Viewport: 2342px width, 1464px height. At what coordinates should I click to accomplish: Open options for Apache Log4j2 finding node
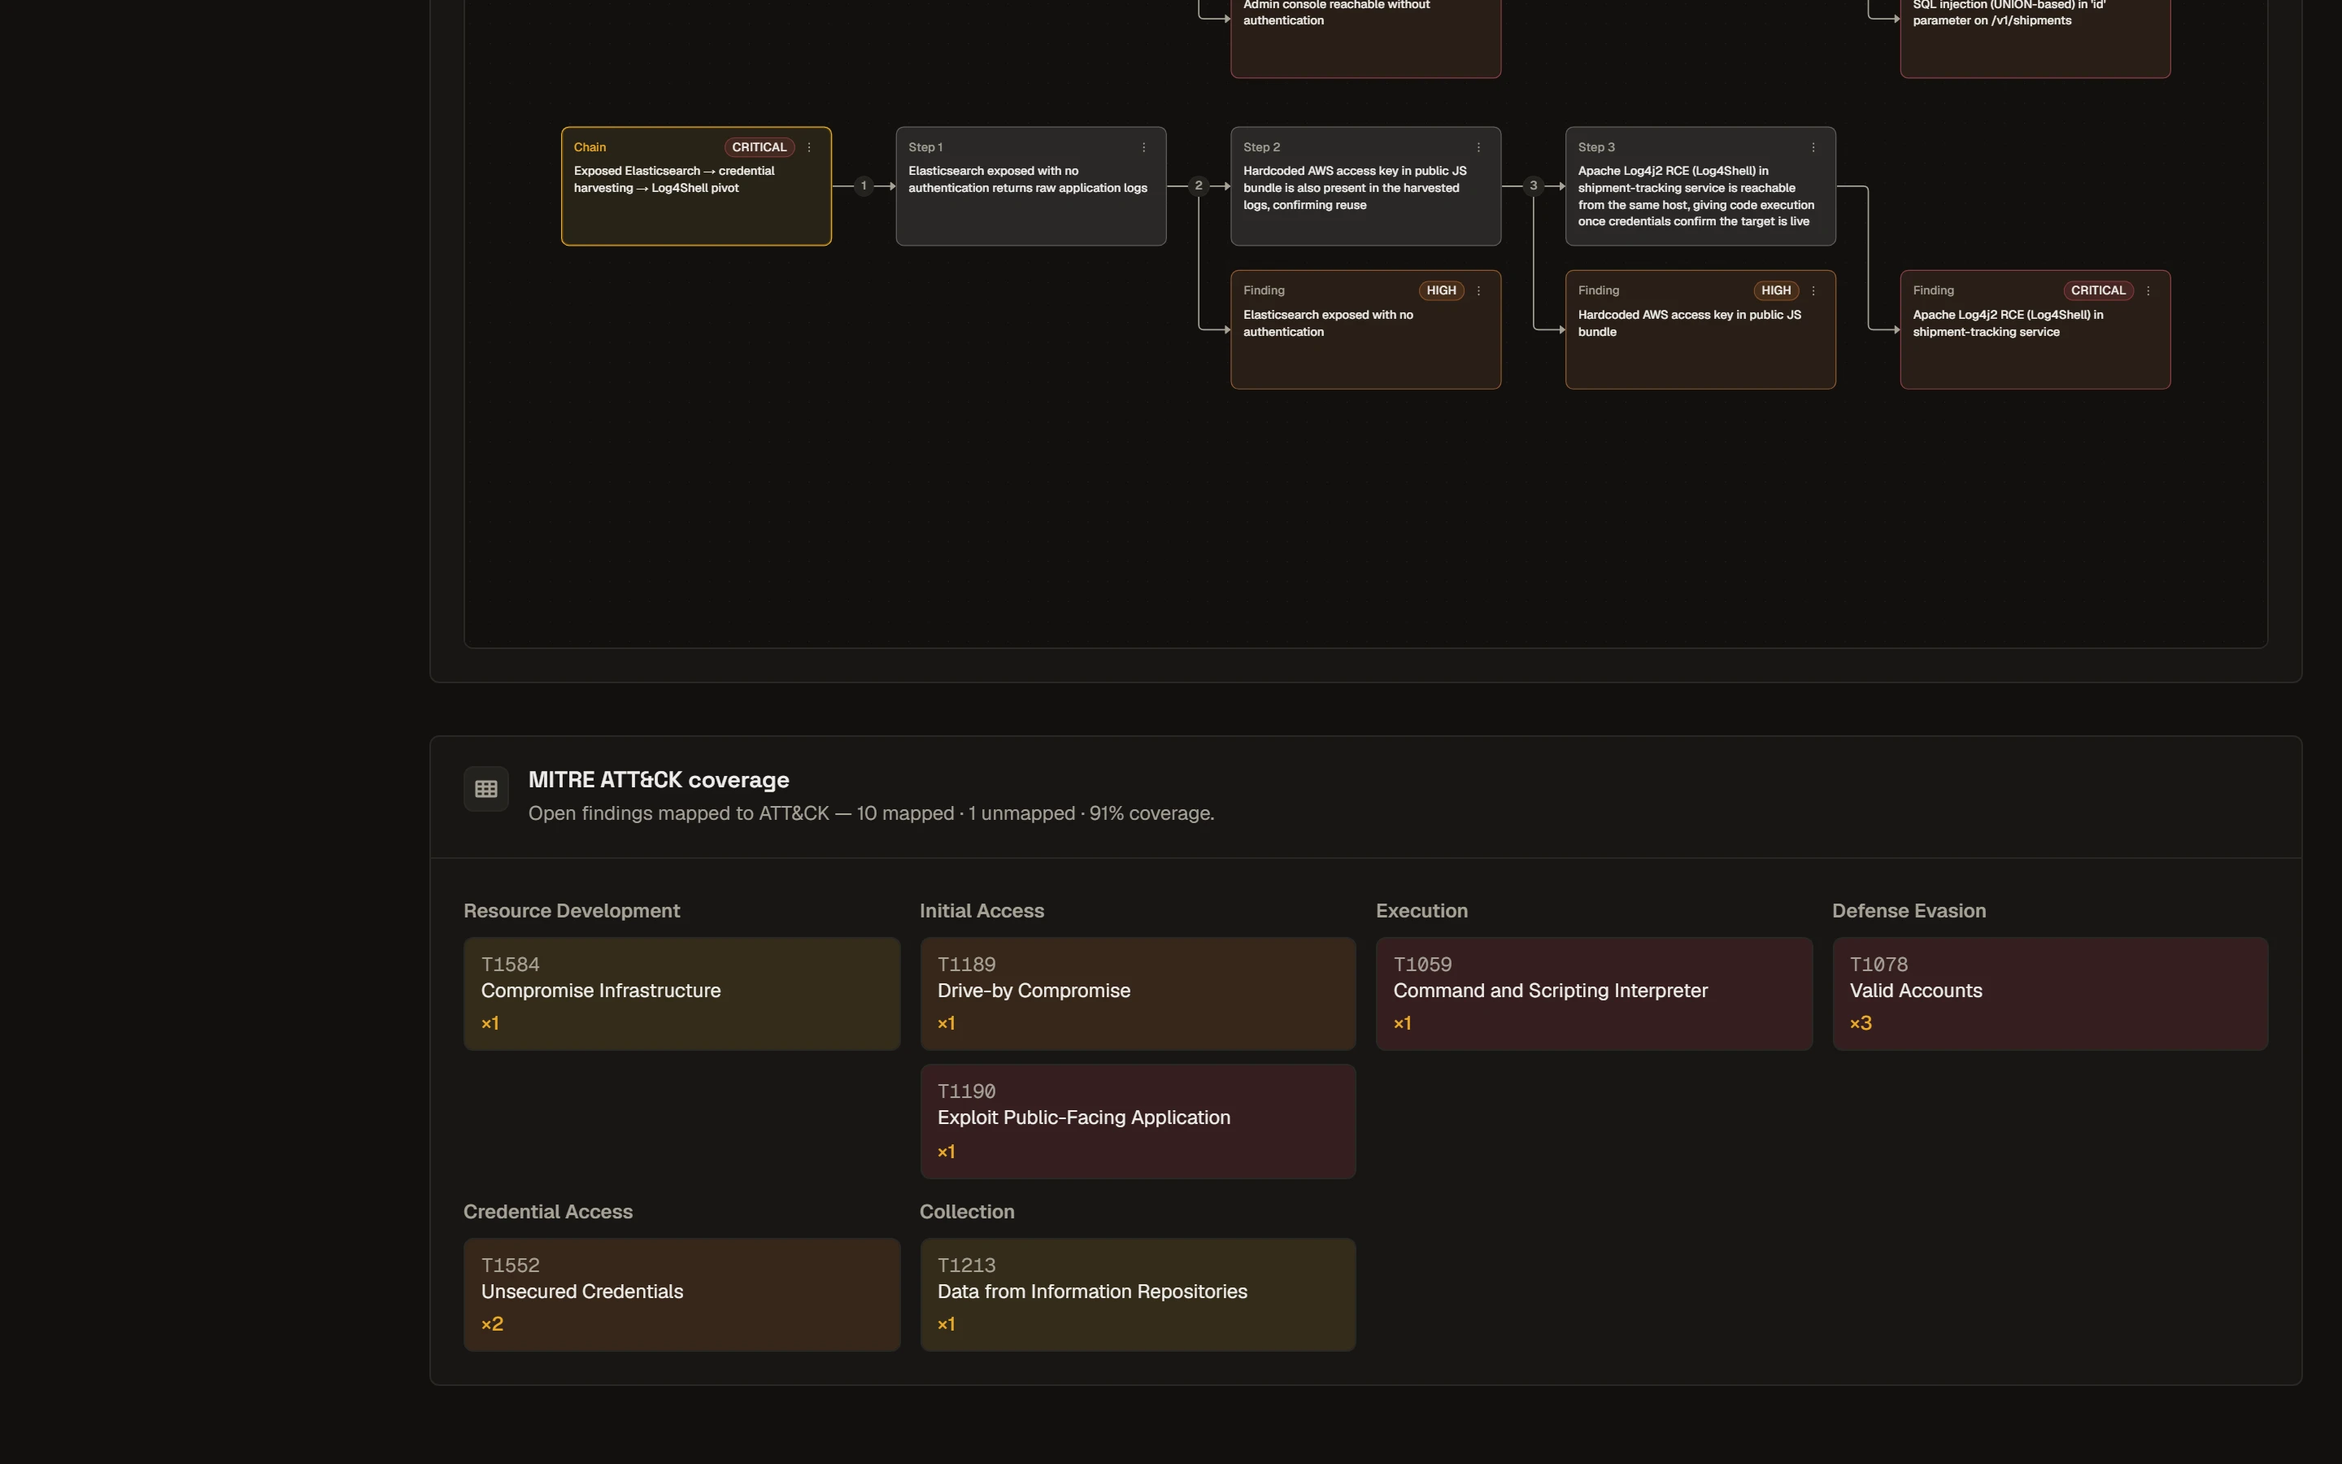[2148, 290]
